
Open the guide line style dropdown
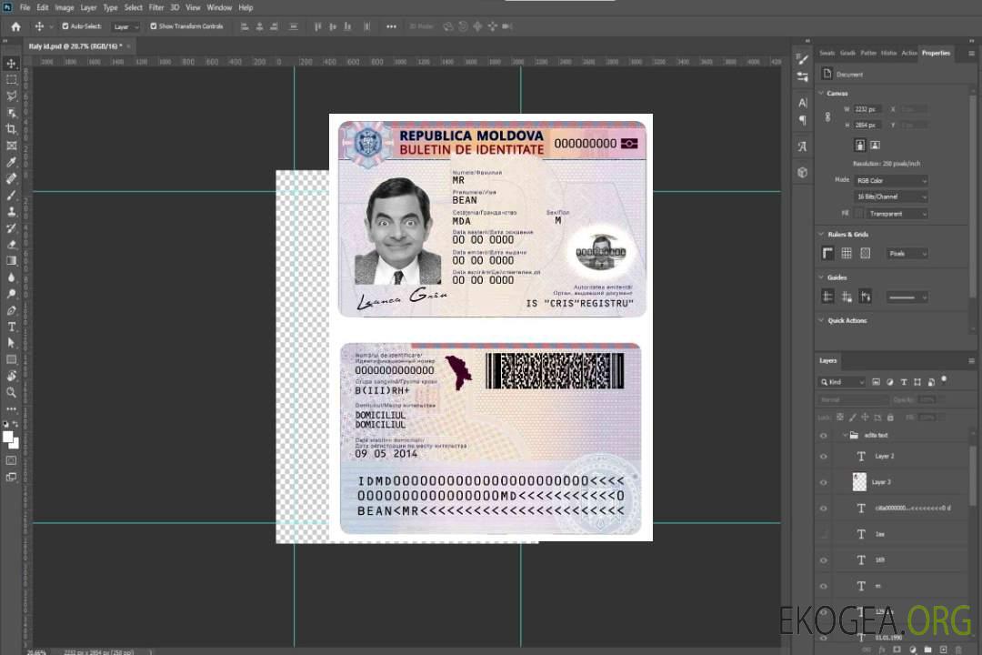point(907,297)
